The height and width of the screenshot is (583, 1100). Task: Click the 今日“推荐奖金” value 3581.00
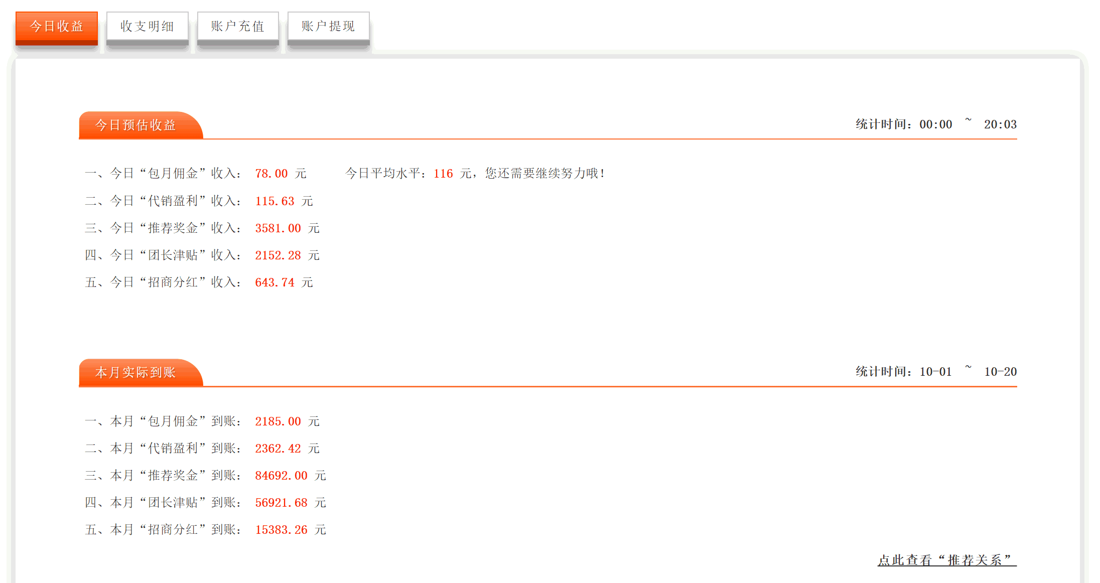tap(278, 228)
